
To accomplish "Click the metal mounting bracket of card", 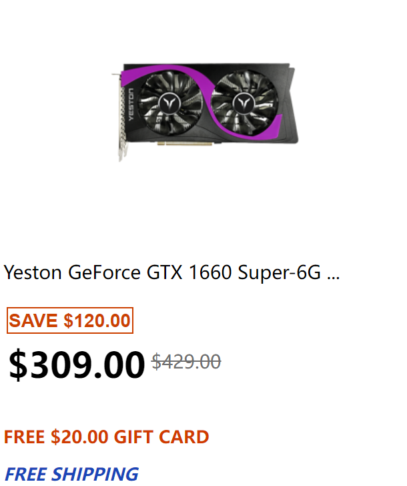I will coord(121,117).
